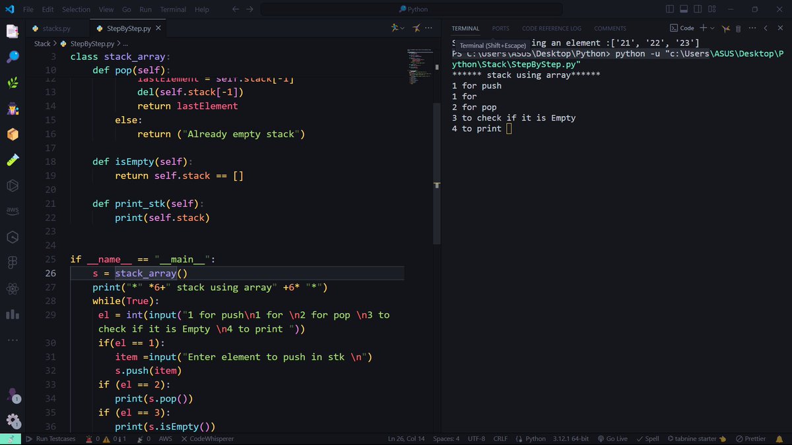Kill terminal with the trash icon
Viewport: 792px width, 445px height.
(738, 28)
